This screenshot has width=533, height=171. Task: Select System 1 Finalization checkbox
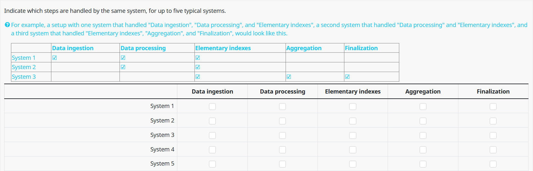(493, 106)
